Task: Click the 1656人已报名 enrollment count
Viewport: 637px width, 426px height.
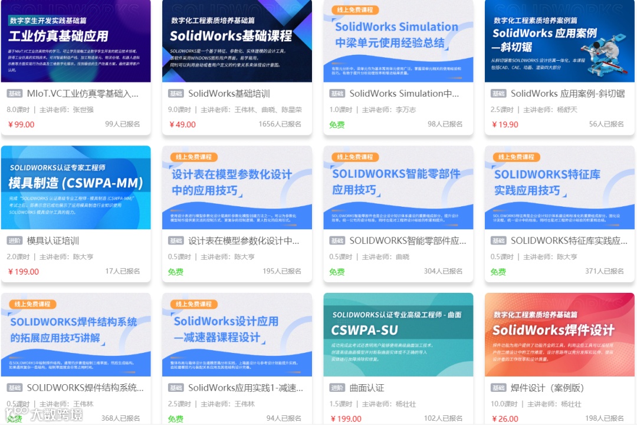Action: tap(280, 124)
